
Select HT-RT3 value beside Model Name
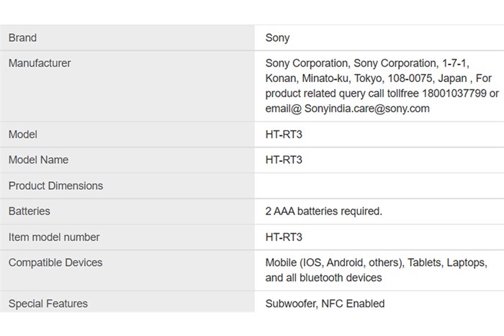(284, 160)
